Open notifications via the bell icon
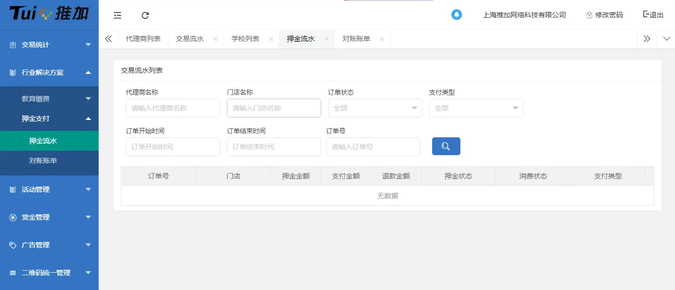675x290 pixels. 456,14
